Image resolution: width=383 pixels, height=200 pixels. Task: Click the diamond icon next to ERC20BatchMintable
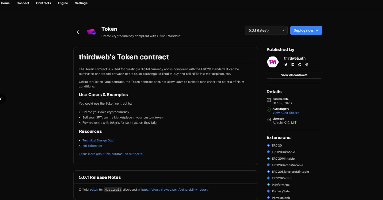pyautogui.click(x=268, y=165)
